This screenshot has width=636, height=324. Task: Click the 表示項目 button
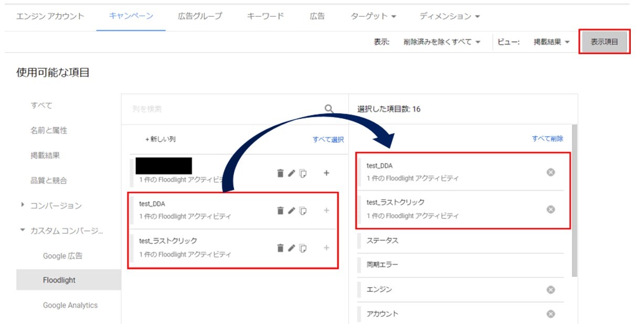tap(604, 42)
